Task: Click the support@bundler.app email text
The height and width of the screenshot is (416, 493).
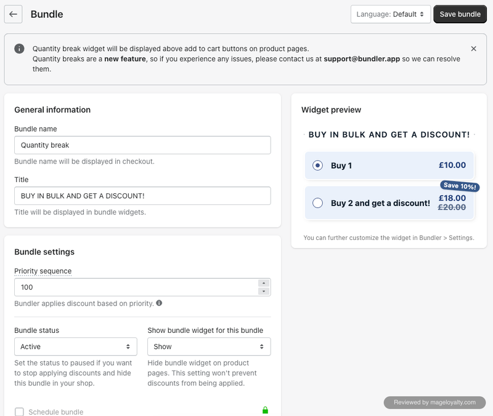Action: [362, 59]
